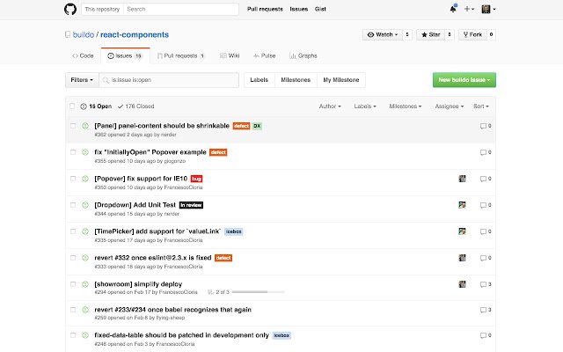Check the box for Dropdown Add Unit Test
Viewport: 563px width, 352px height.
click(x=73, y=205)
